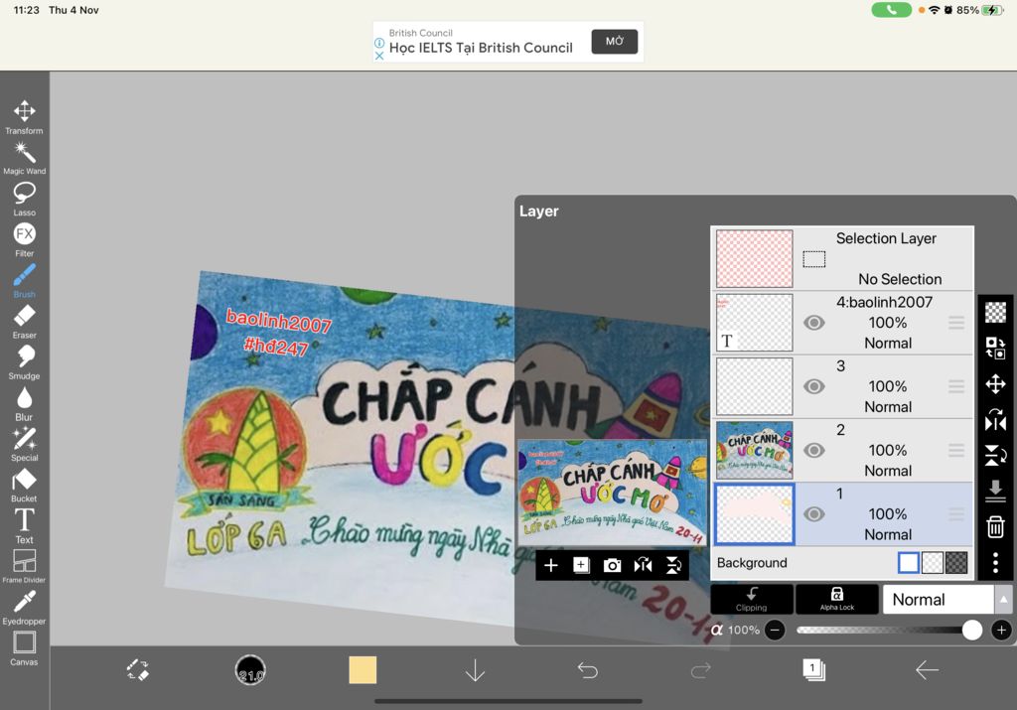Toggle Clipping for the layer
This screenshot has width=1017, height=710.
click(x=752, y=599)
